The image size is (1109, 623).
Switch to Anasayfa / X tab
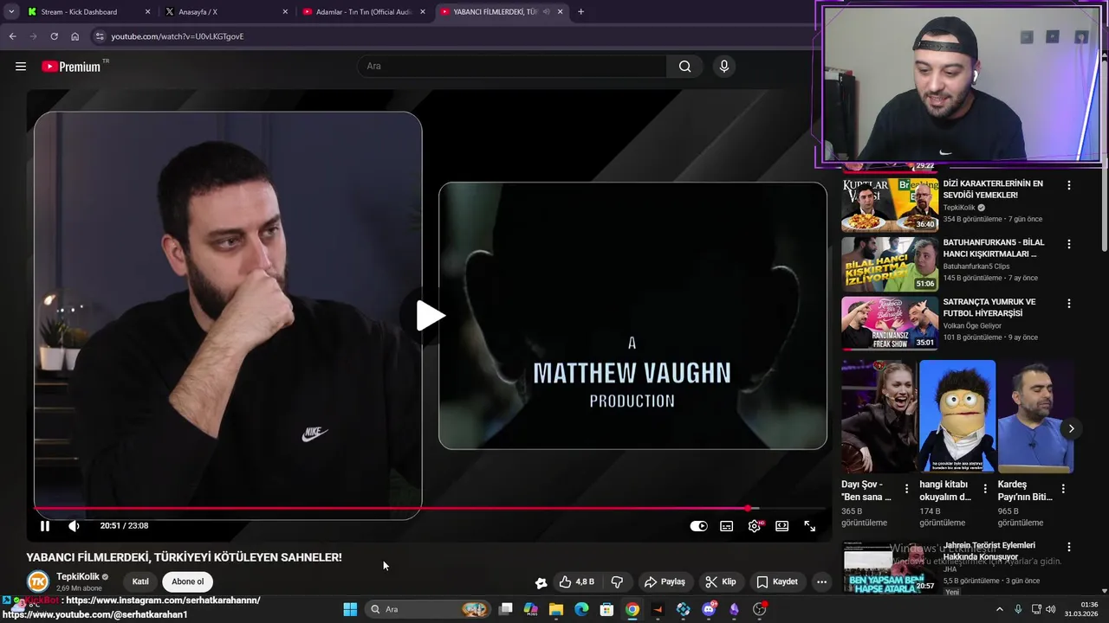225,12
